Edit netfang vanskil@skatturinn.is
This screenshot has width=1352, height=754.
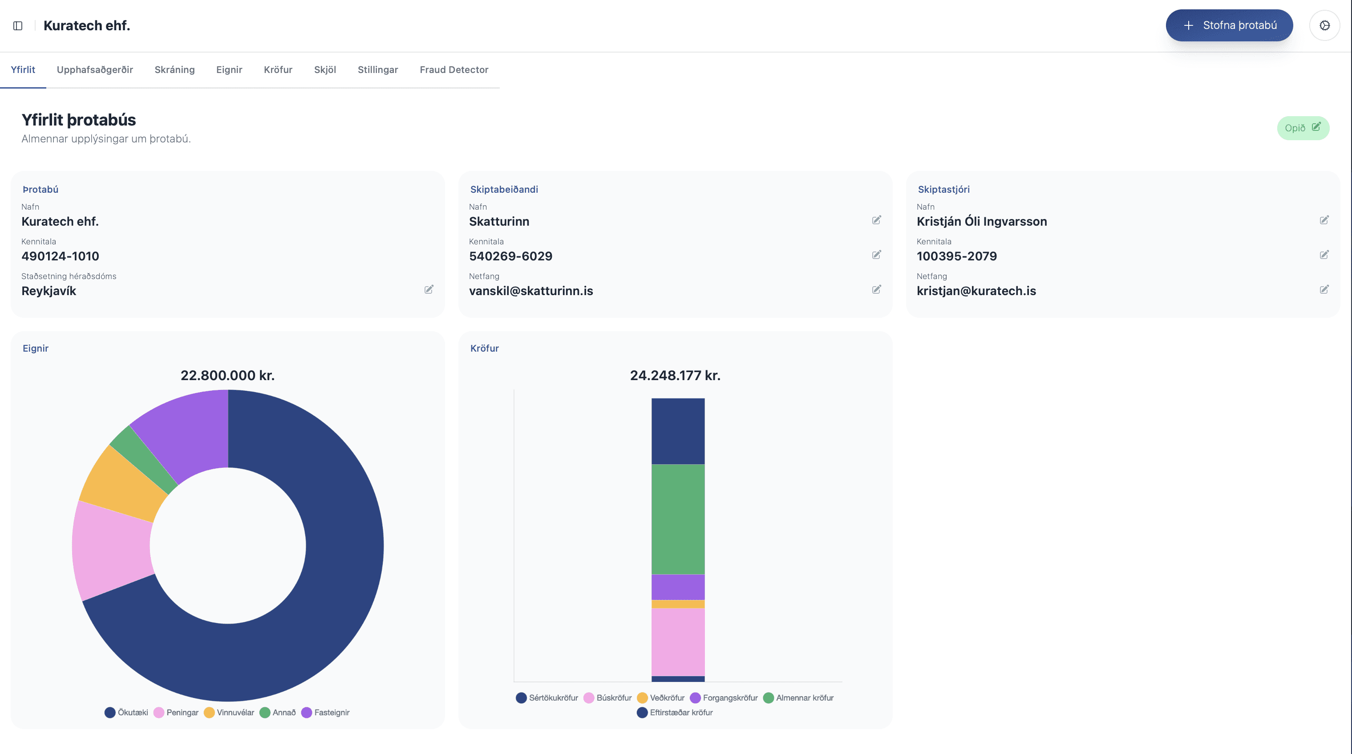877,289
